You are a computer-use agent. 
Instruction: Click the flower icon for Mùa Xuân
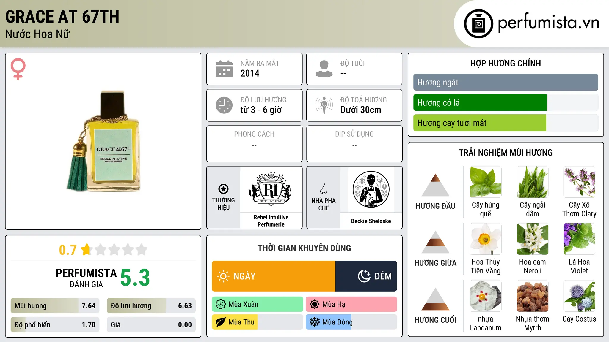point(221,304)
